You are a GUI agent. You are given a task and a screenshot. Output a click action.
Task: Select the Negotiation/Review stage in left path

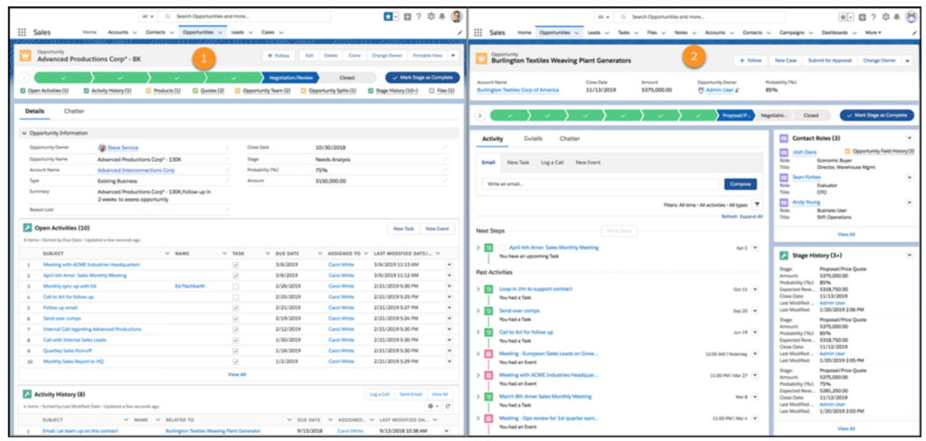[x=289, y=78]
